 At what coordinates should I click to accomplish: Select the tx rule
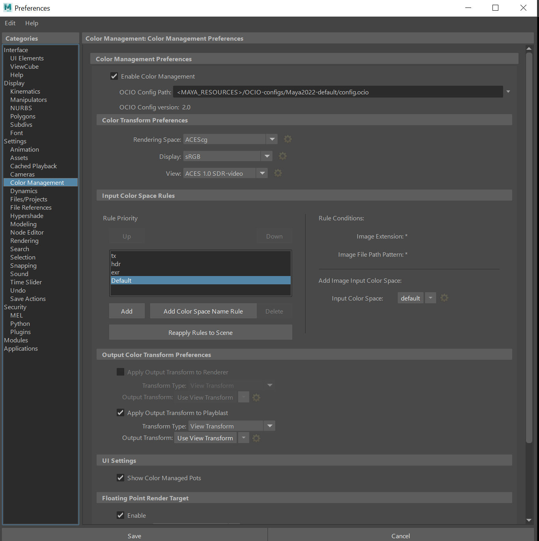click(x=201, y=255)
